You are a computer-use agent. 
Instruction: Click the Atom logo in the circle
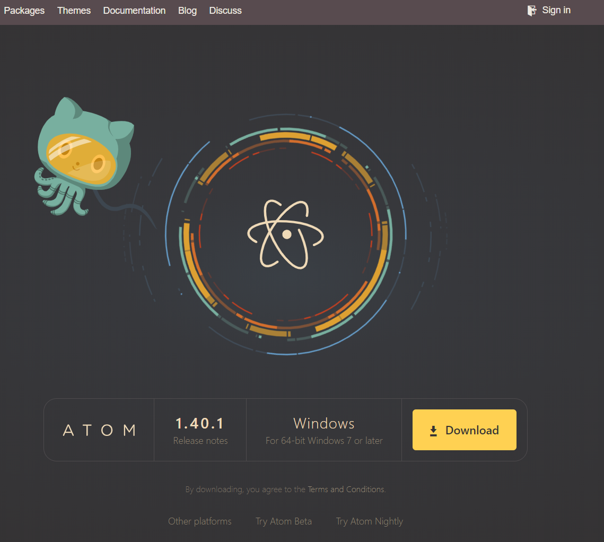coord(285,234)
